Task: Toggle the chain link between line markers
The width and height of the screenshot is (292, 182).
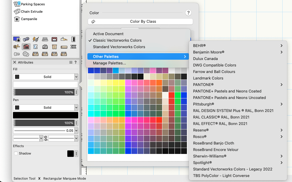Action: pos(46,138)
